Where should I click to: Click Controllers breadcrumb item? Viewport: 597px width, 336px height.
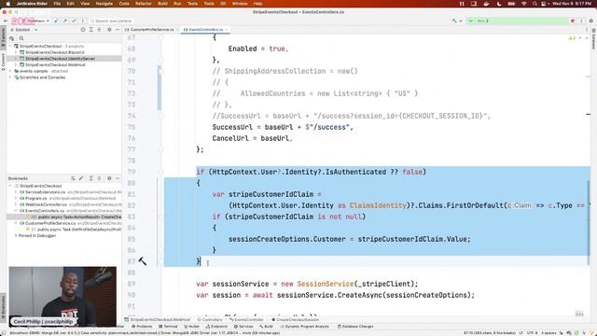210,319
